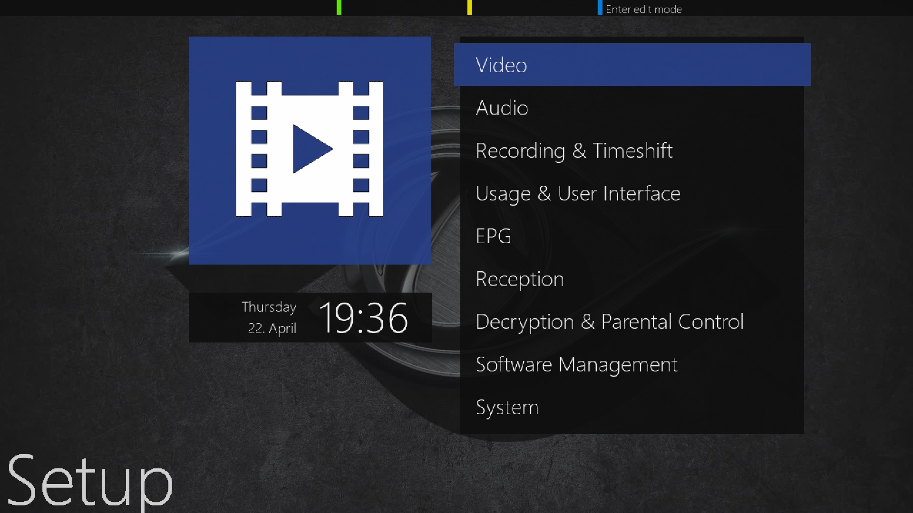Click the blue color key marker
The height and width of the screenshot is (513, 913).
click(x=600, y=7)
